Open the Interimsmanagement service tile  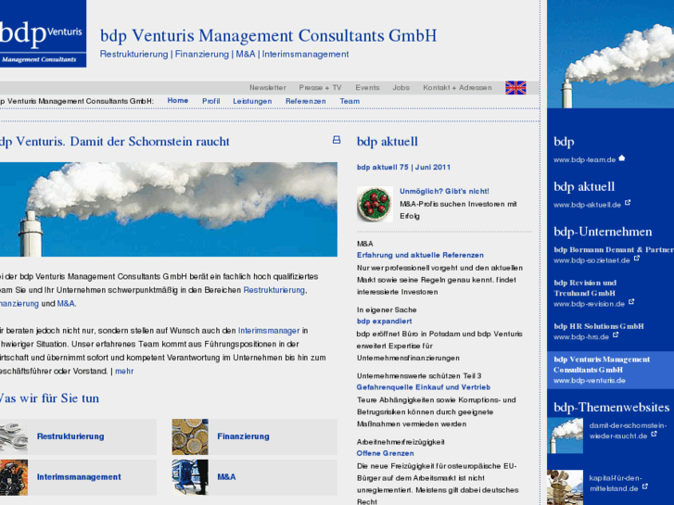tap(78, 477)
